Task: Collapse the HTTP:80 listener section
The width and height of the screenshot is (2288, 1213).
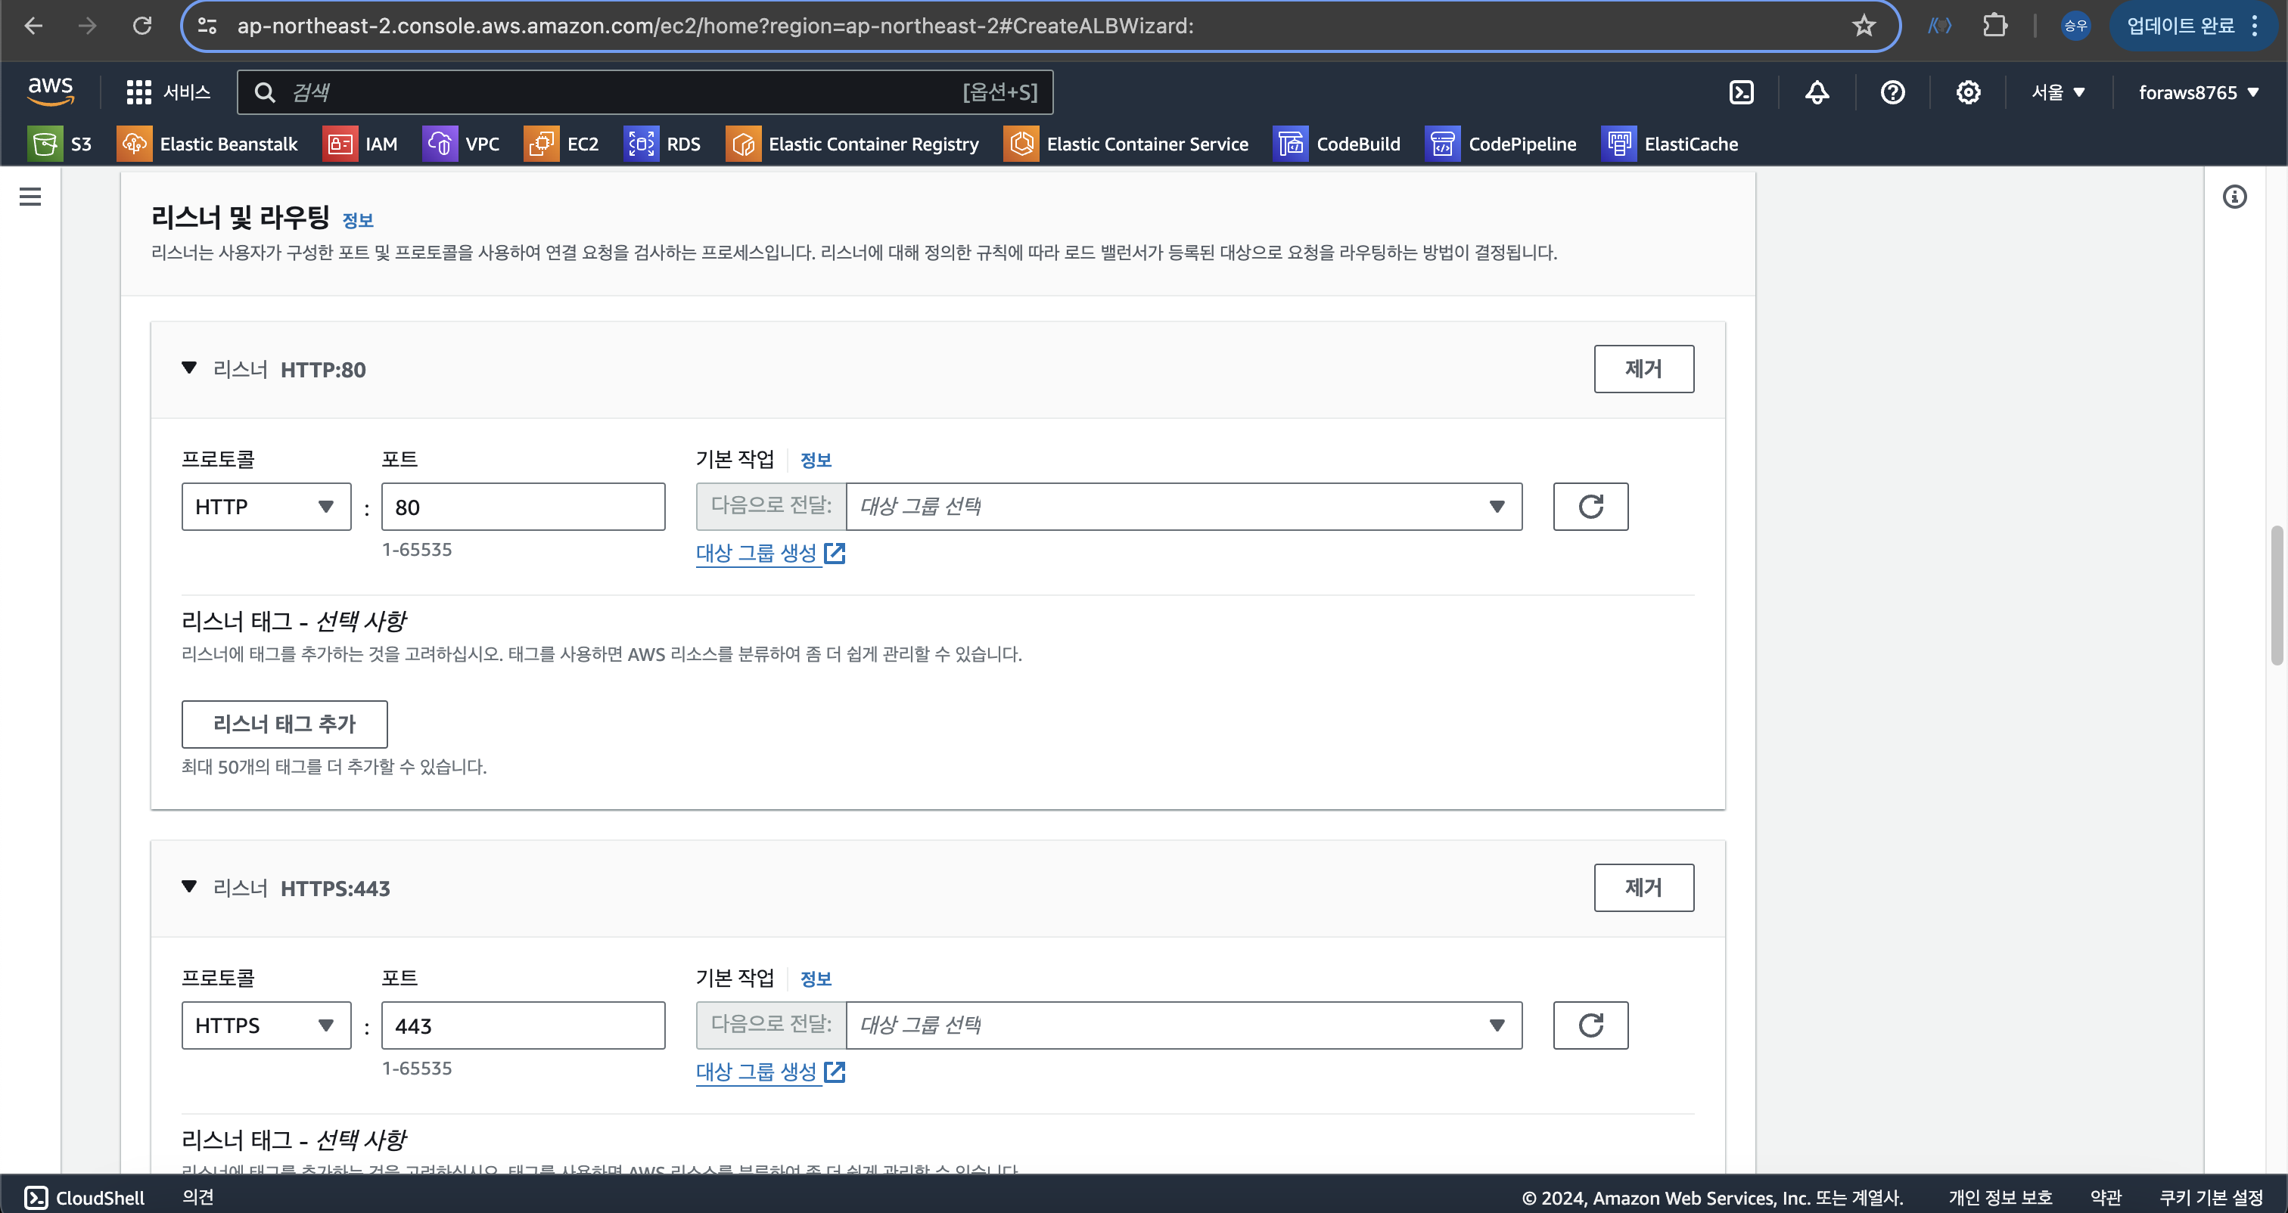Action: (188, 368)
